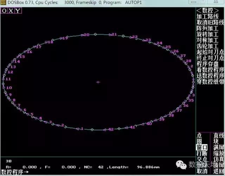Click the center cross marker of ellipse
225x176 pixels.
click(98, 82)
